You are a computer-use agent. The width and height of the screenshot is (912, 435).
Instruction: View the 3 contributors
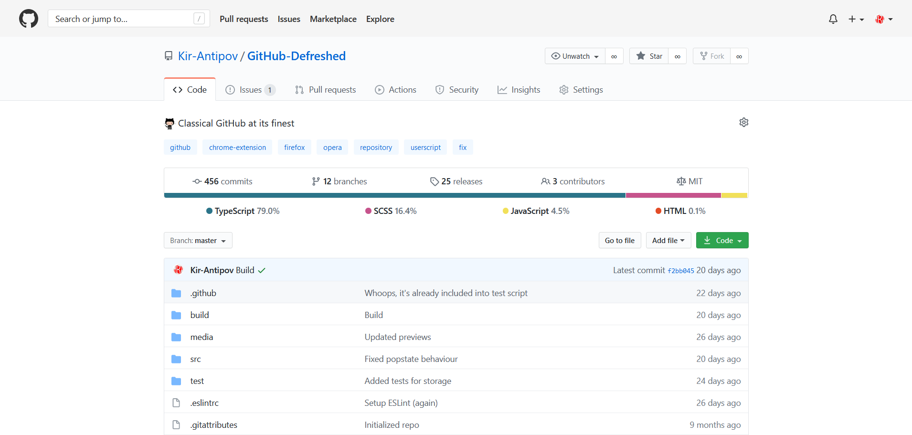(573, 181)
